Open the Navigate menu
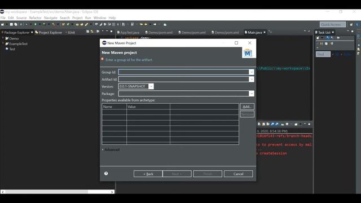 pyautogui.click(x=51, y=17)
